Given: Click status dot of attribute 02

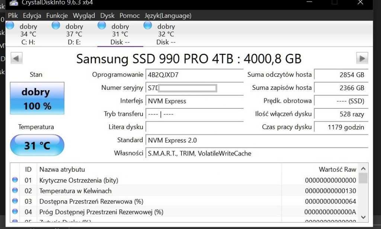Looking at the screenshot, I should tap(15, 190).
